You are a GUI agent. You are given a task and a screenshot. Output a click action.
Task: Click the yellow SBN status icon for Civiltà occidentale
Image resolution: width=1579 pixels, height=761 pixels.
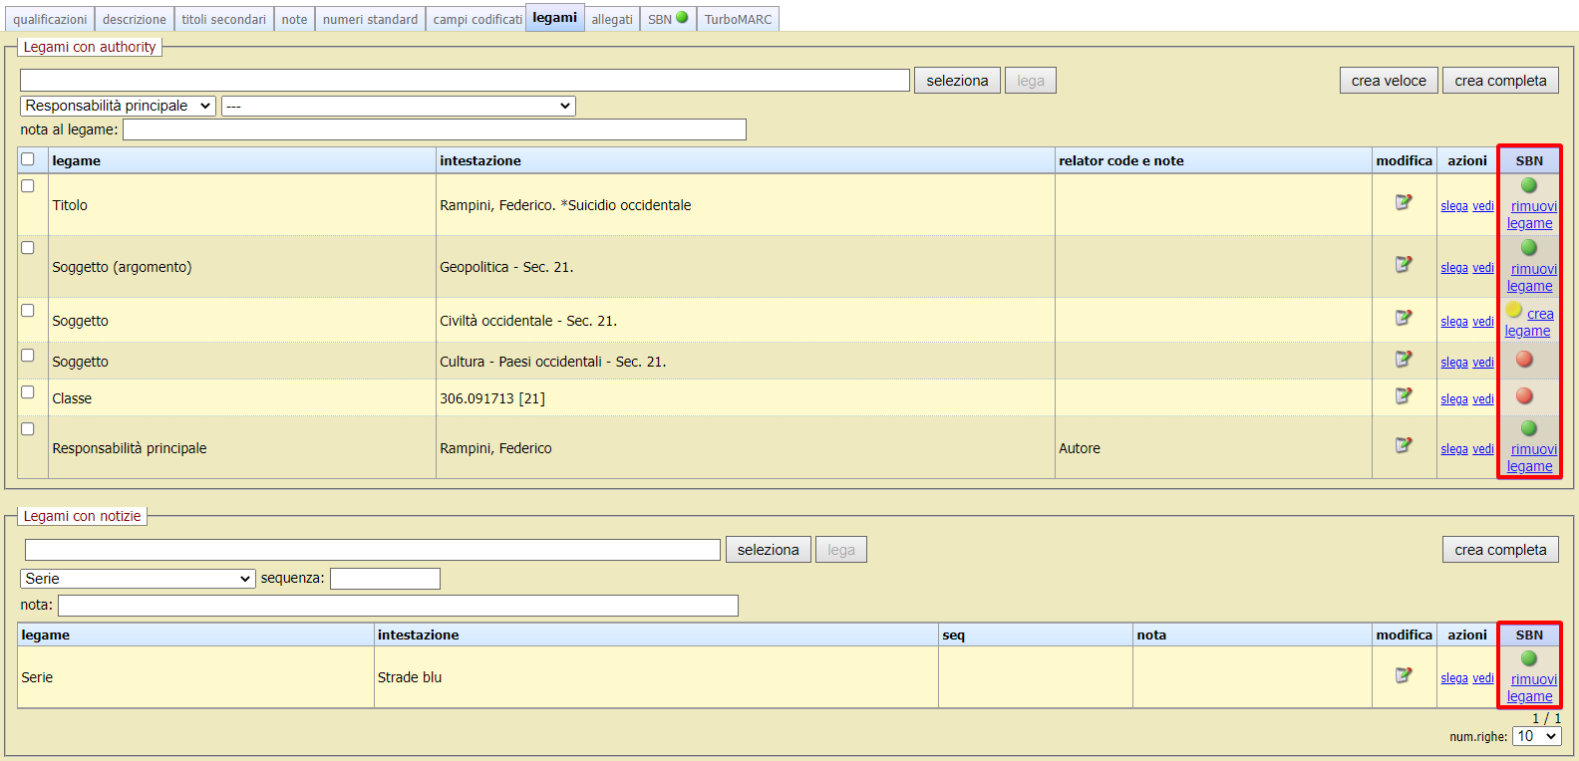point(1514,311)
